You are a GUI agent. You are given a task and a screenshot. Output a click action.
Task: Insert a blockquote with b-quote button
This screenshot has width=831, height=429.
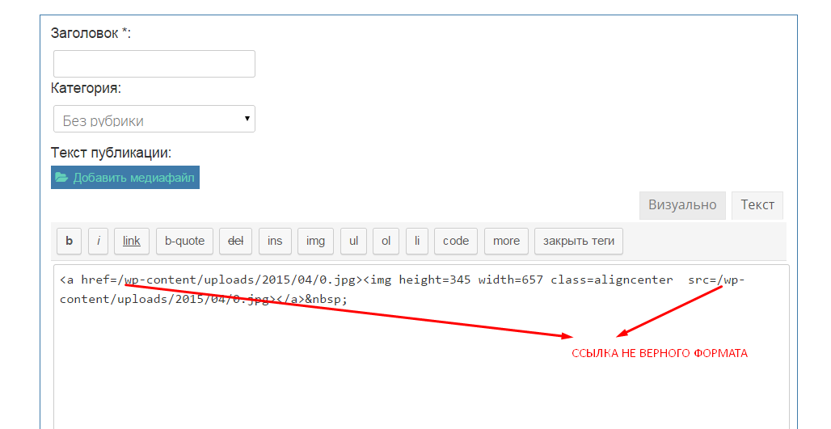pyautogui.click(x=184, y=241)
